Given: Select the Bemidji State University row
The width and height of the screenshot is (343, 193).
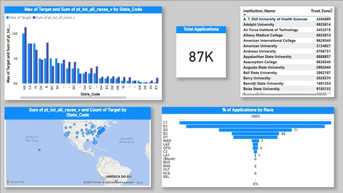Looking at the screenshot, I should coord(287,84).
